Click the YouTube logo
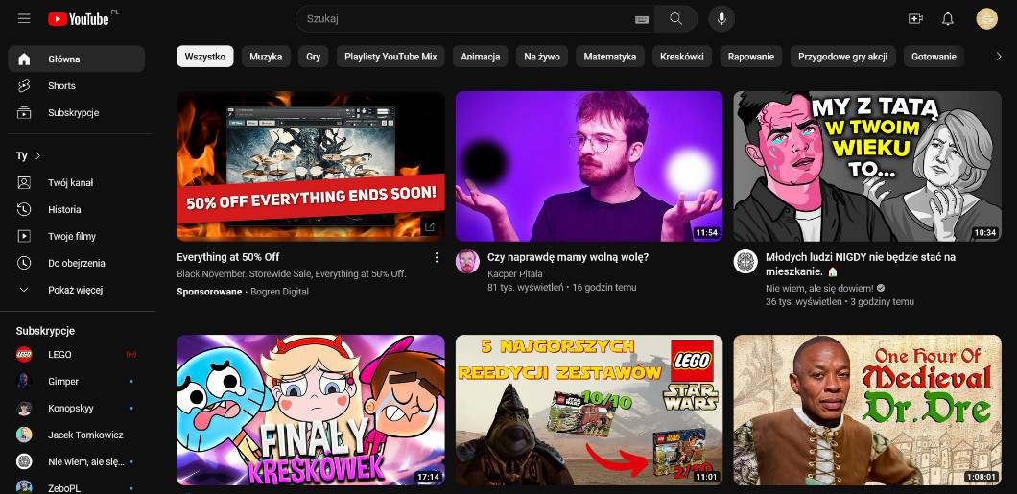The width and height of the screenshot is (1017, 494). 79,18
